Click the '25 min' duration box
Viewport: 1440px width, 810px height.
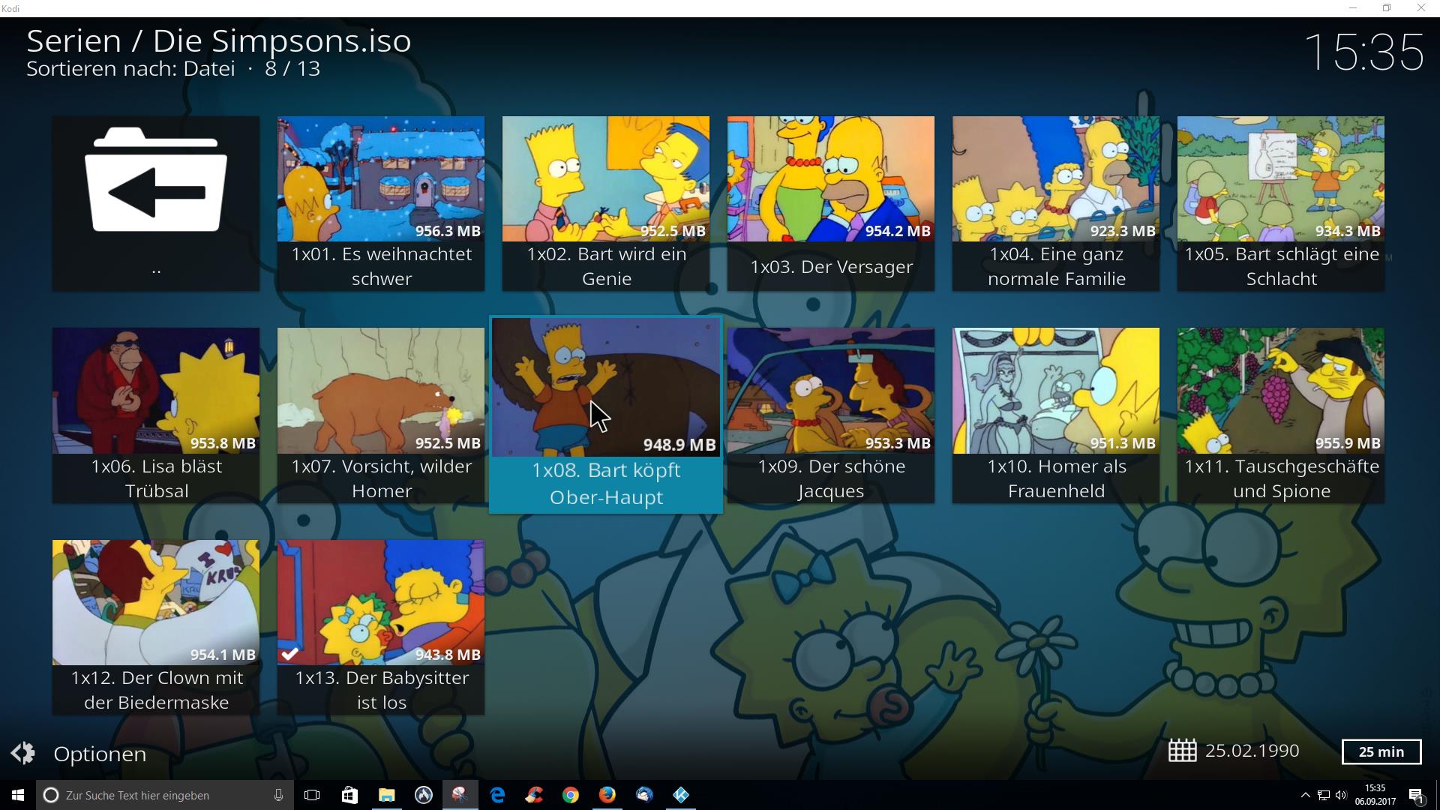(1381, 751)
